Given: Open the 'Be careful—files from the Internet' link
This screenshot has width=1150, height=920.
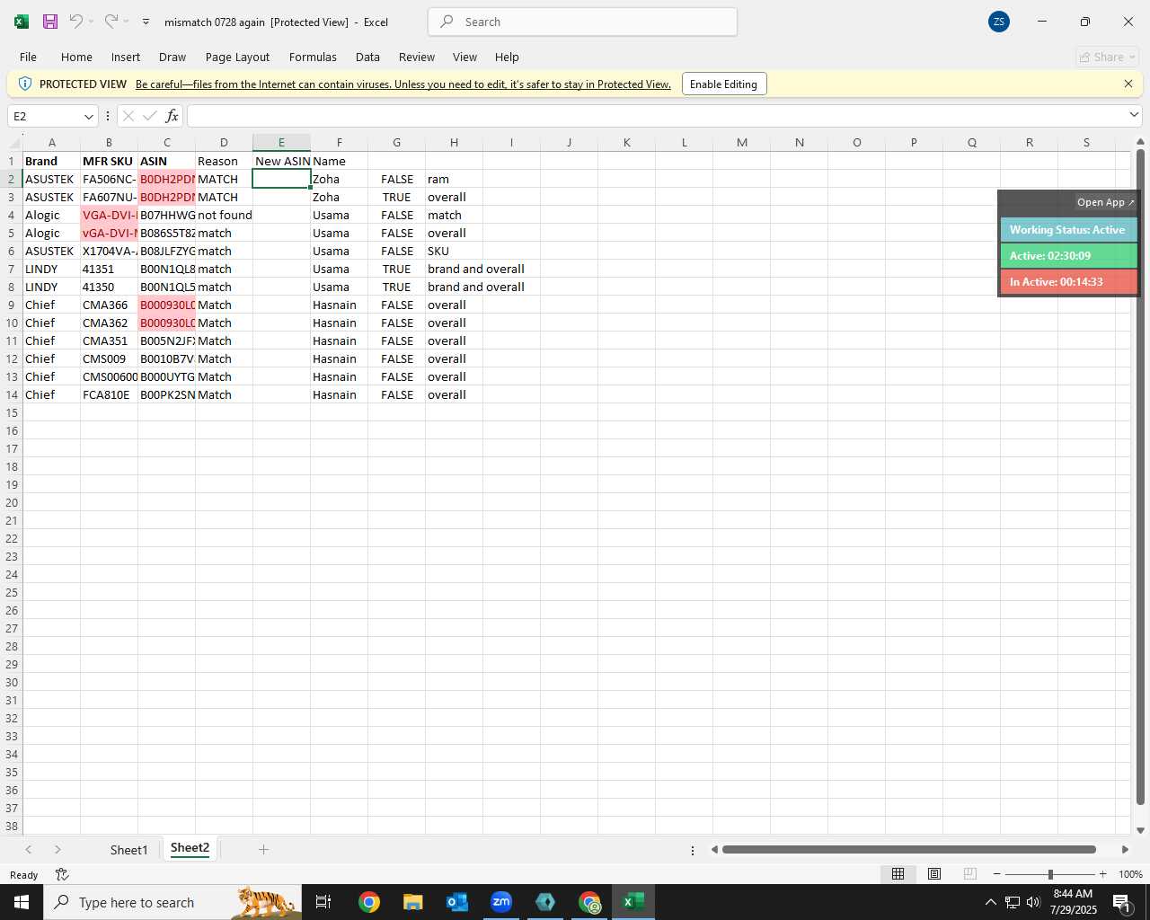Looking at the screenshot, I should click(x=403, y=84).
